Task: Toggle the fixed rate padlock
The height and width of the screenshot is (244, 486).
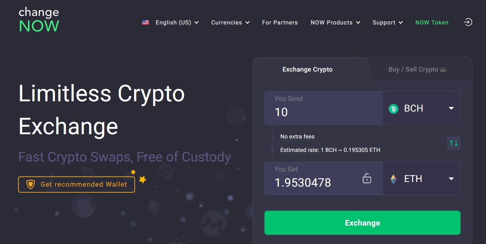Action: pyautogui.click(x=367, y=178)
